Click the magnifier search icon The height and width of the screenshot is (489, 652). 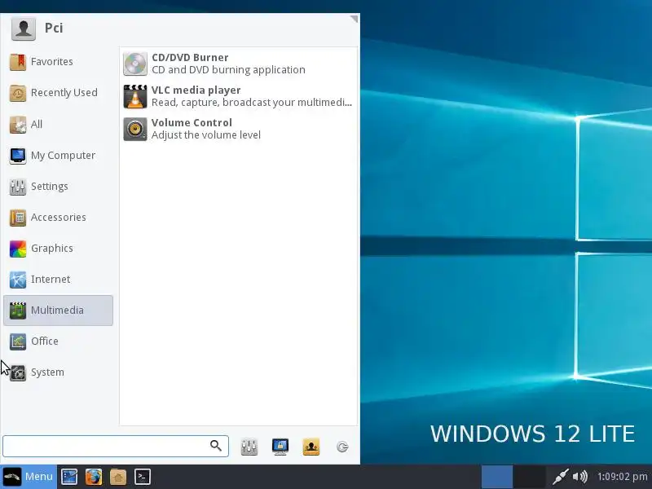[x=216, y=446]
